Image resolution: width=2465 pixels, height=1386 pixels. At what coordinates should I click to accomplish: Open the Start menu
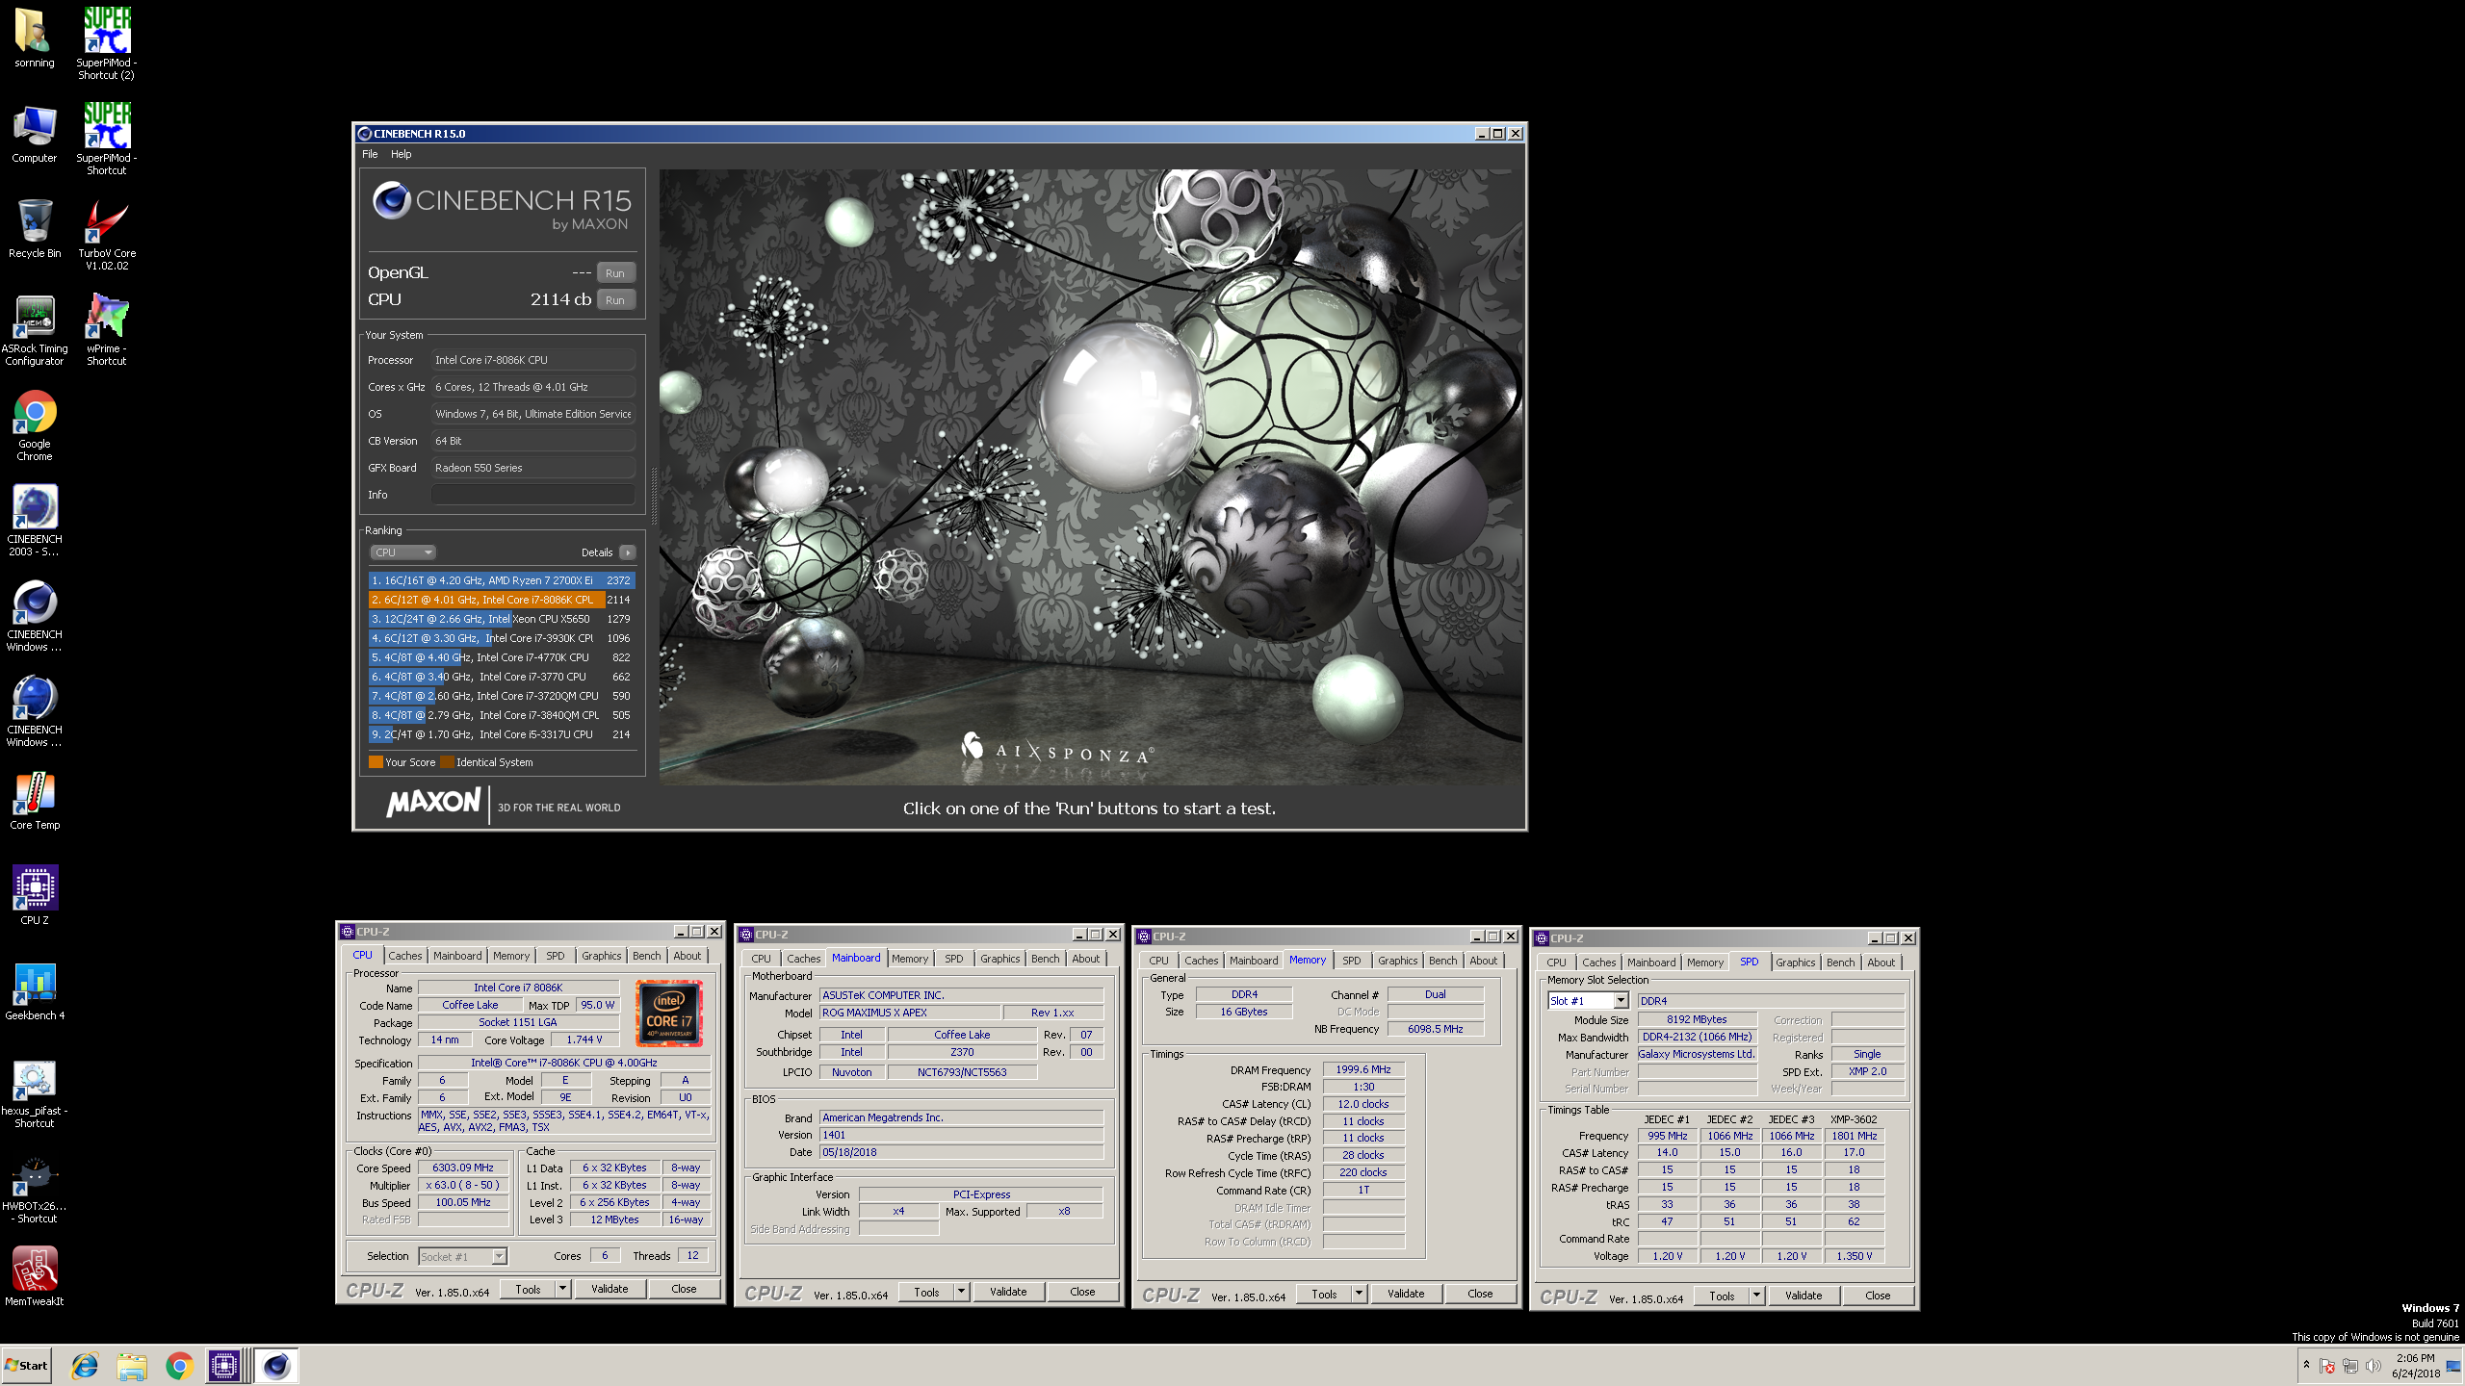click(26, 1365)
